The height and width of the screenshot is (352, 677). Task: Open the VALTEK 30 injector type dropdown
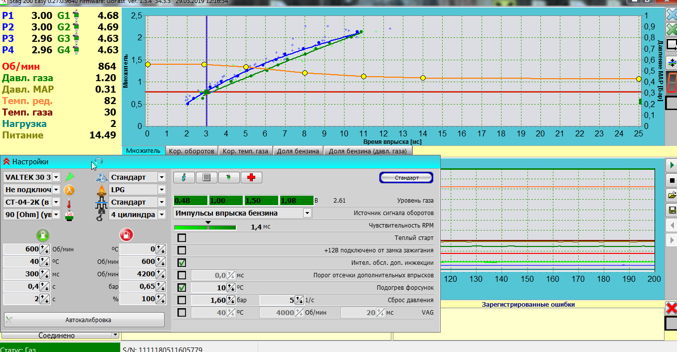[x=56, y=177]
